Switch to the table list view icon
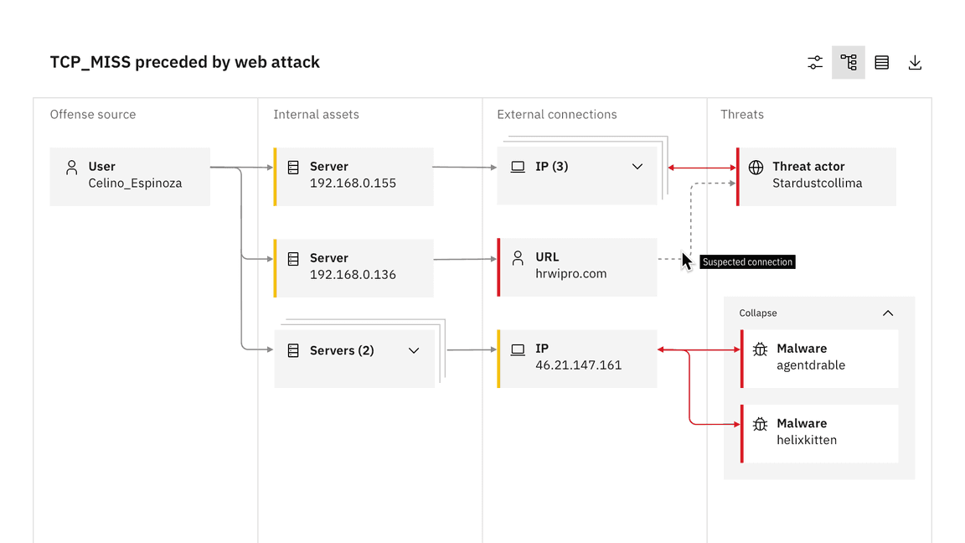The image size is (965, 543). click(881, 62)
